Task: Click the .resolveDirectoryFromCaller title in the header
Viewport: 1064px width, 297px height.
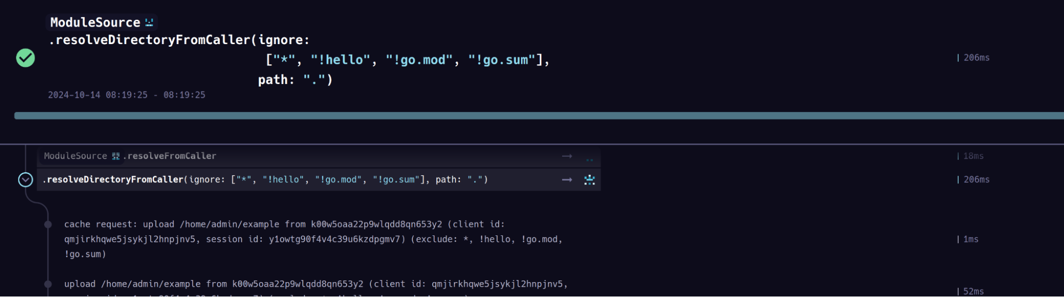Action: click(x=150, y=40)
